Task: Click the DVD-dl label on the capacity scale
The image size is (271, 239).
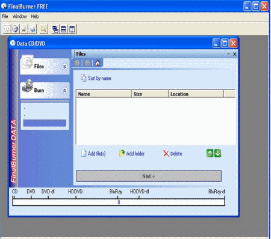Action: click(x=48, y=192)
